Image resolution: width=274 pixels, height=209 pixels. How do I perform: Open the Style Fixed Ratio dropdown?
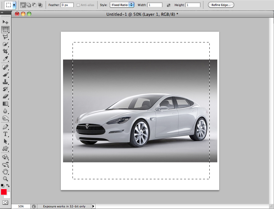122,5
